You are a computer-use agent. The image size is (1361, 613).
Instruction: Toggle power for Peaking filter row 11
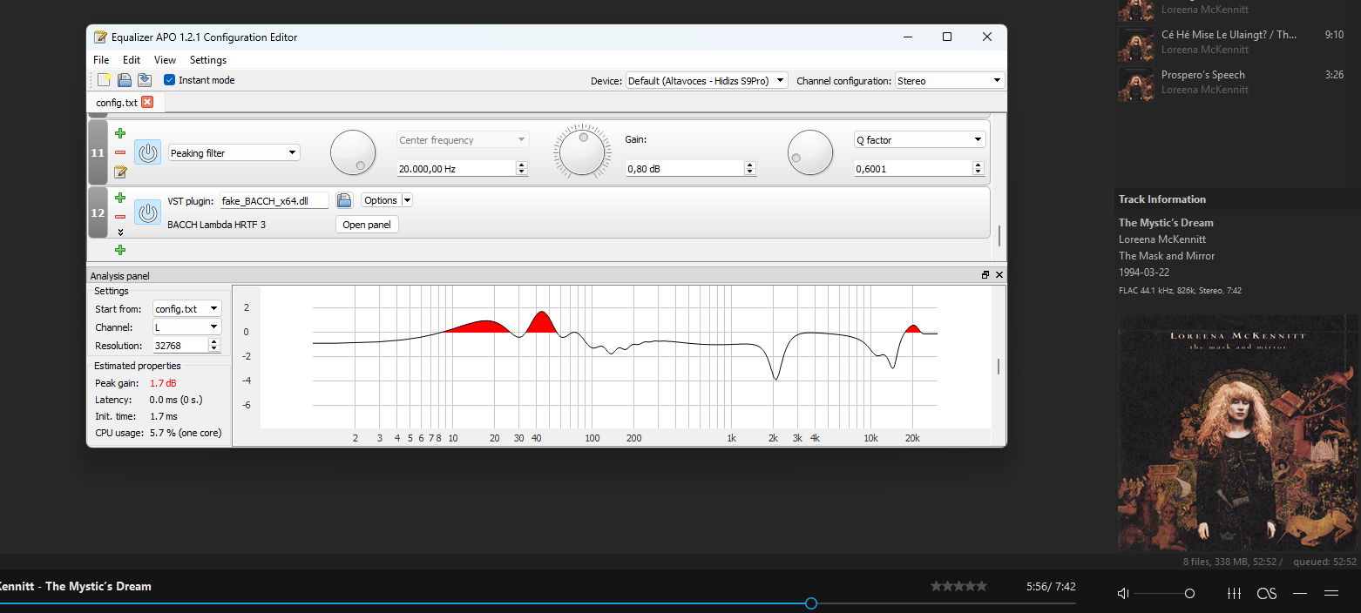pos(148,152)
